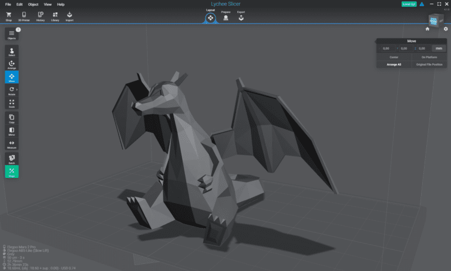The image size is (451, 271).
Task: Click the Elegoo ABS-Like resin status line
Action: (26, 251)
